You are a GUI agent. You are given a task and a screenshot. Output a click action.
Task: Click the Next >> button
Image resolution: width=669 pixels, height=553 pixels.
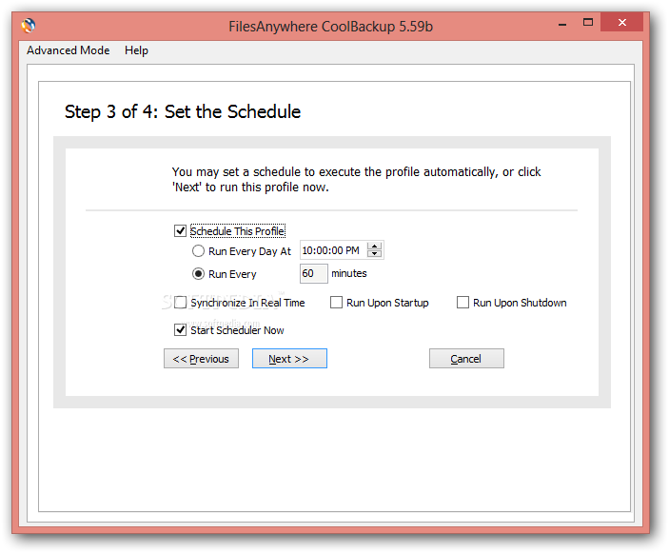pyautogui.click(x=289, y=359)
